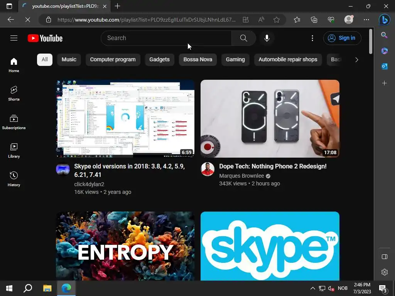Open Windows notification center
This screenshot has width=395, height=296.
pos(383,289)
